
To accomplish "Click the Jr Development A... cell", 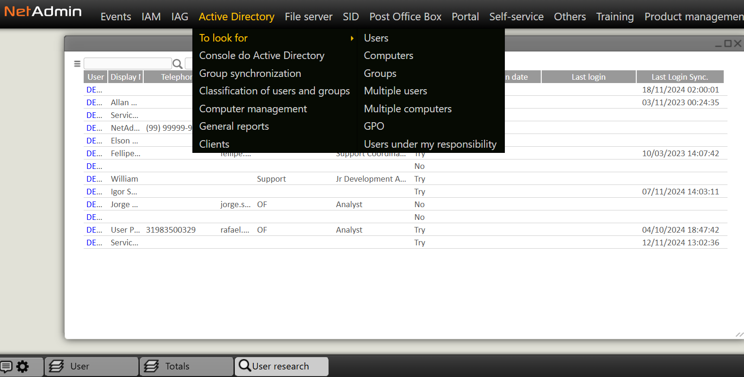I will click(371, 179).
